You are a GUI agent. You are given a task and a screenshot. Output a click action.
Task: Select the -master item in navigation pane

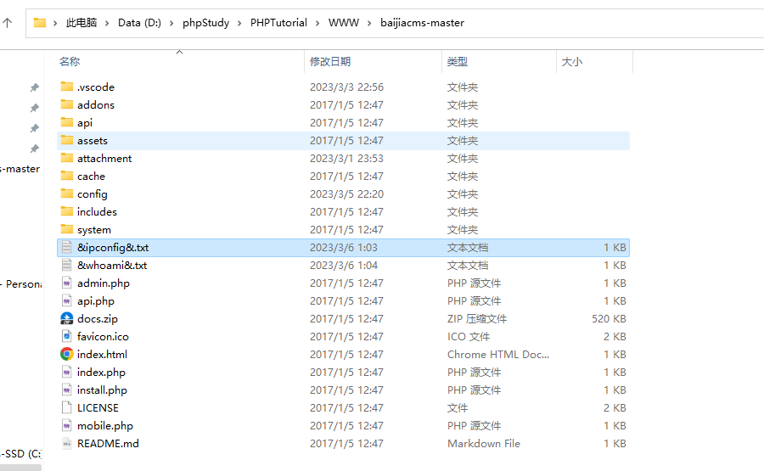20,169
